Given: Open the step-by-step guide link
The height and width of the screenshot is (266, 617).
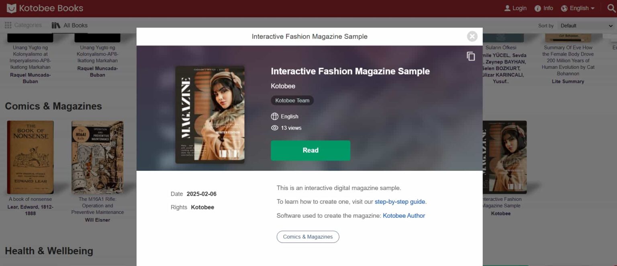Looking at the screenshot, I should pos(400,201).
